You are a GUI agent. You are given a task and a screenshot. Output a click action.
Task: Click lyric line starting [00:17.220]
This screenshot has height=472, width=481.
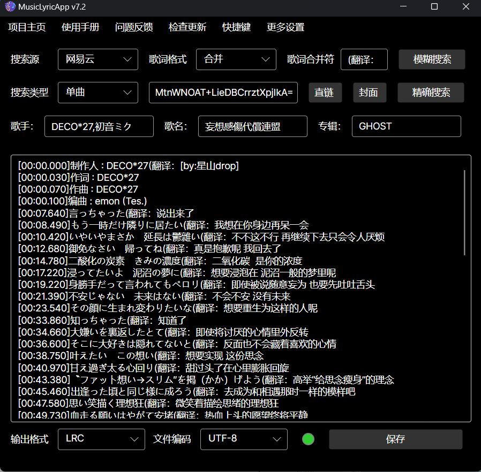[177, 273]
